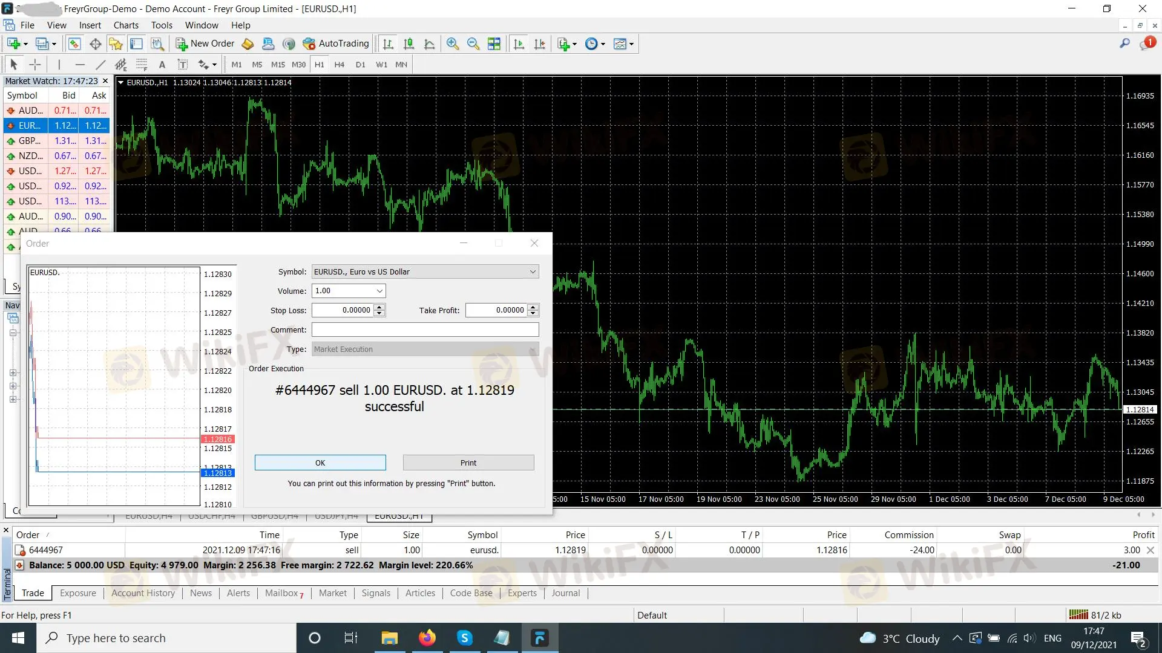This screenshot has width=1162, height=653.
Task: Click the Tile windows icon
Action: pyautogui.click(x=494, y=44)
